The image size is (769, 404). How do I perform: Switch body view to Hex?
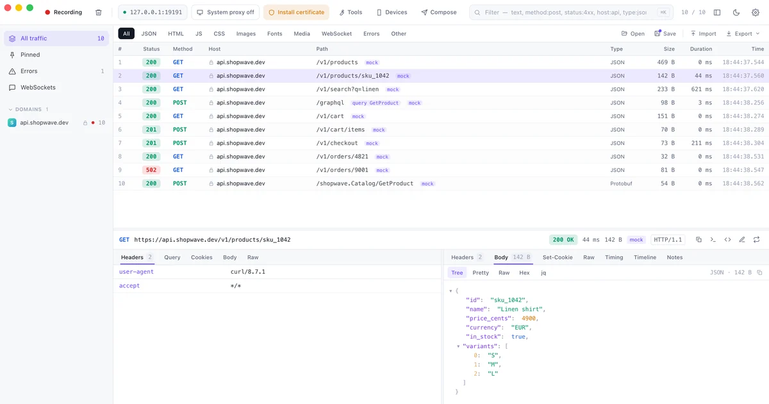524,273
